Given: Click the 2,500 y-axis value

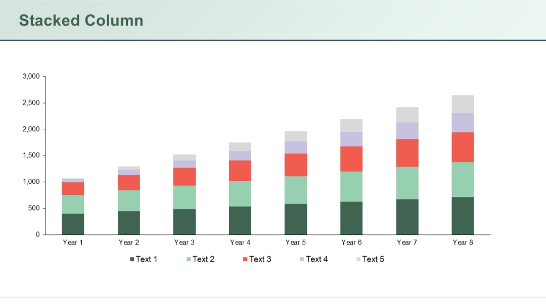Looking at the screenshot, I should tap(31, 103).
